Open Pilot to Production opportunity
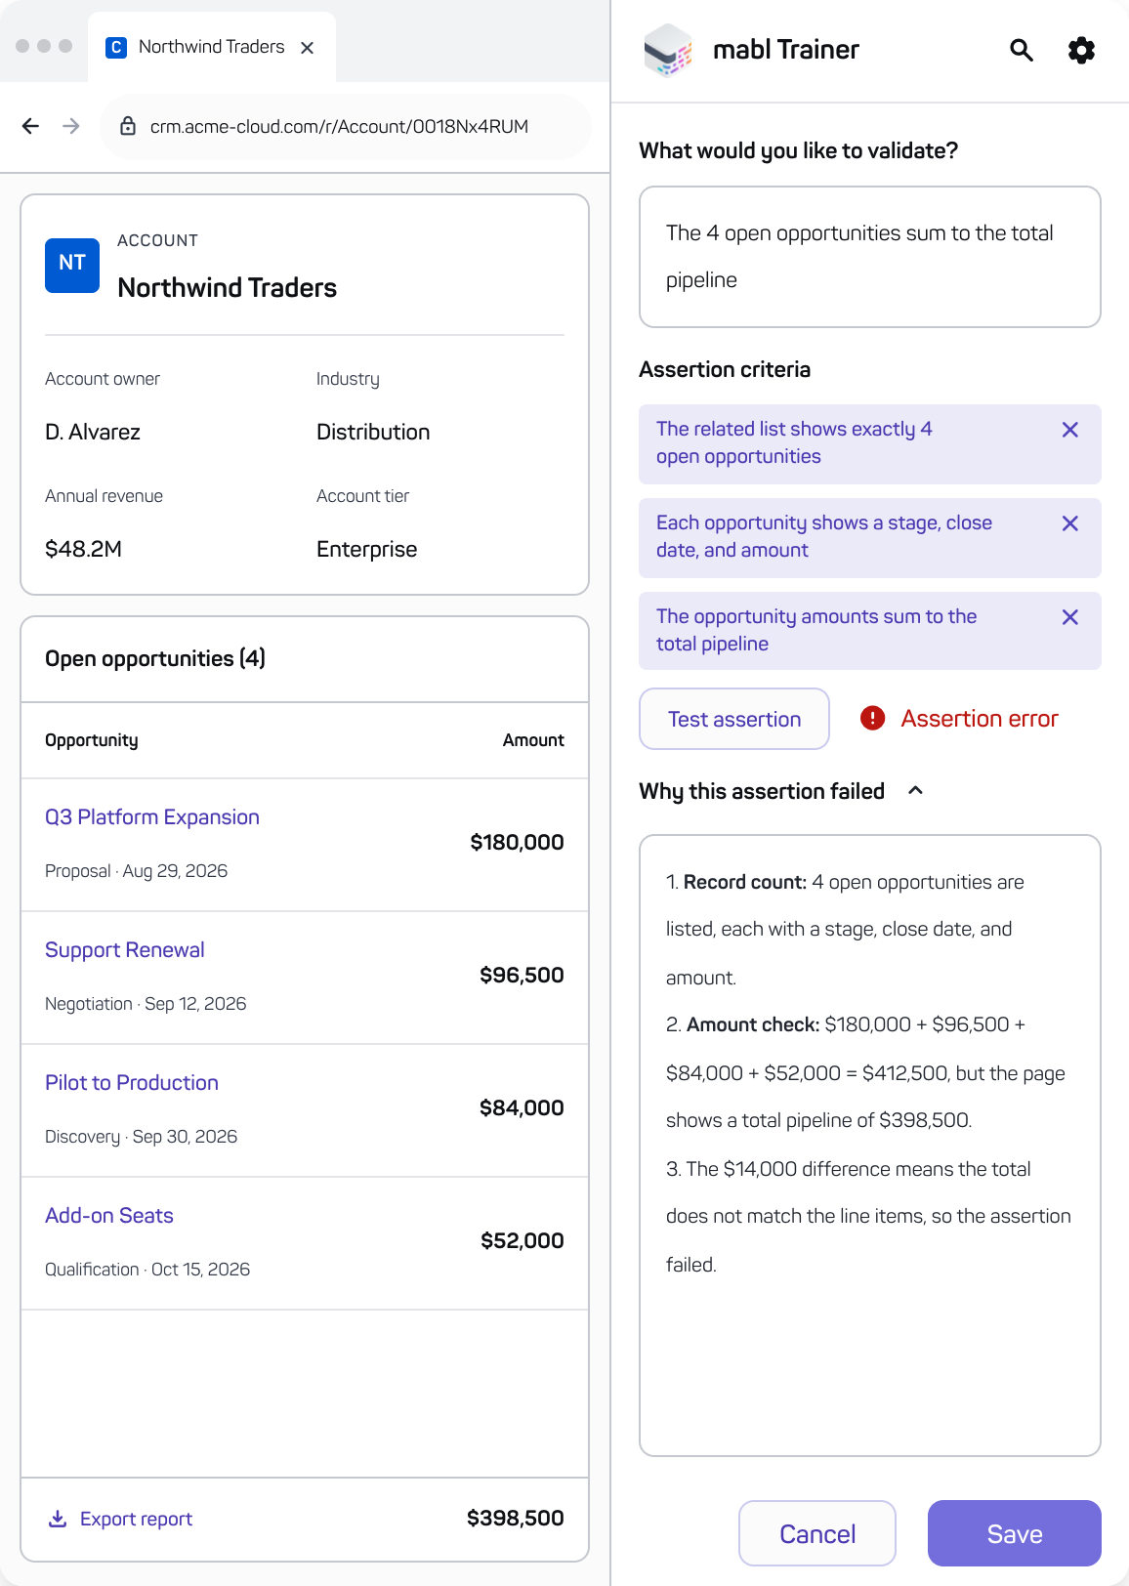Viewport: 1129px width, 1586px height. pyautogui.click(x=132, y=1083)
